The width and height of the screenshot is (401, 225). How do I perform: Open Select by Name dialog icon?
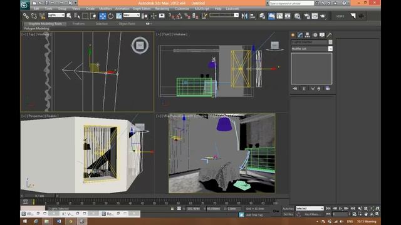tap(77, 16)
